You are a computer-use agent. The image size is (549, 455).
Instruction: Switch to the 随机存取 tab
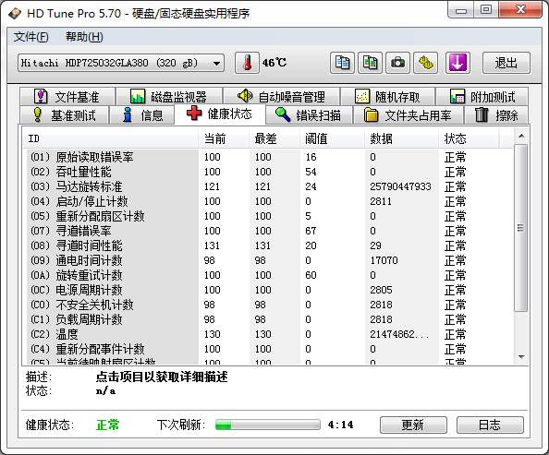[387, 97]
